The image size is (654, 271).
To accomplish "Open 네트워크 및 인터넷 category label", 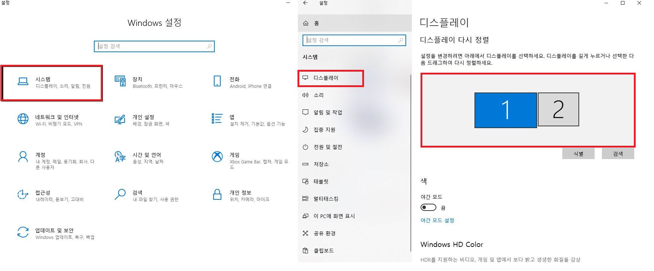I will 57,117.
